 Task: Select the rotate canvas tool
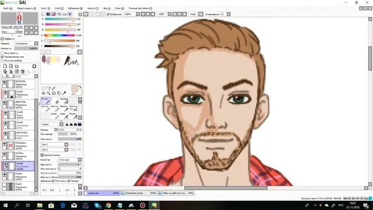[x=54, y=93]
